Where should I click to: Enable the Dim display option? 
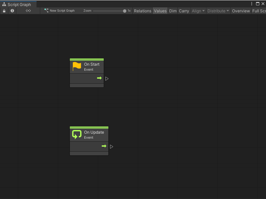[173, 11]
